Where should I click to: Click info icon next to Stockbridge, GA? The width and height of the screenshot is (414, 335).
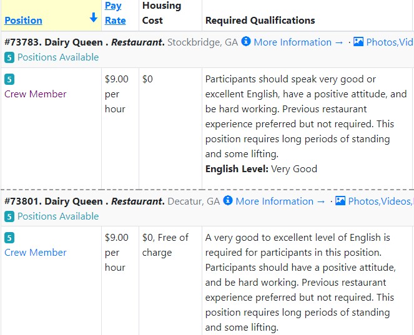pos(246,41)
